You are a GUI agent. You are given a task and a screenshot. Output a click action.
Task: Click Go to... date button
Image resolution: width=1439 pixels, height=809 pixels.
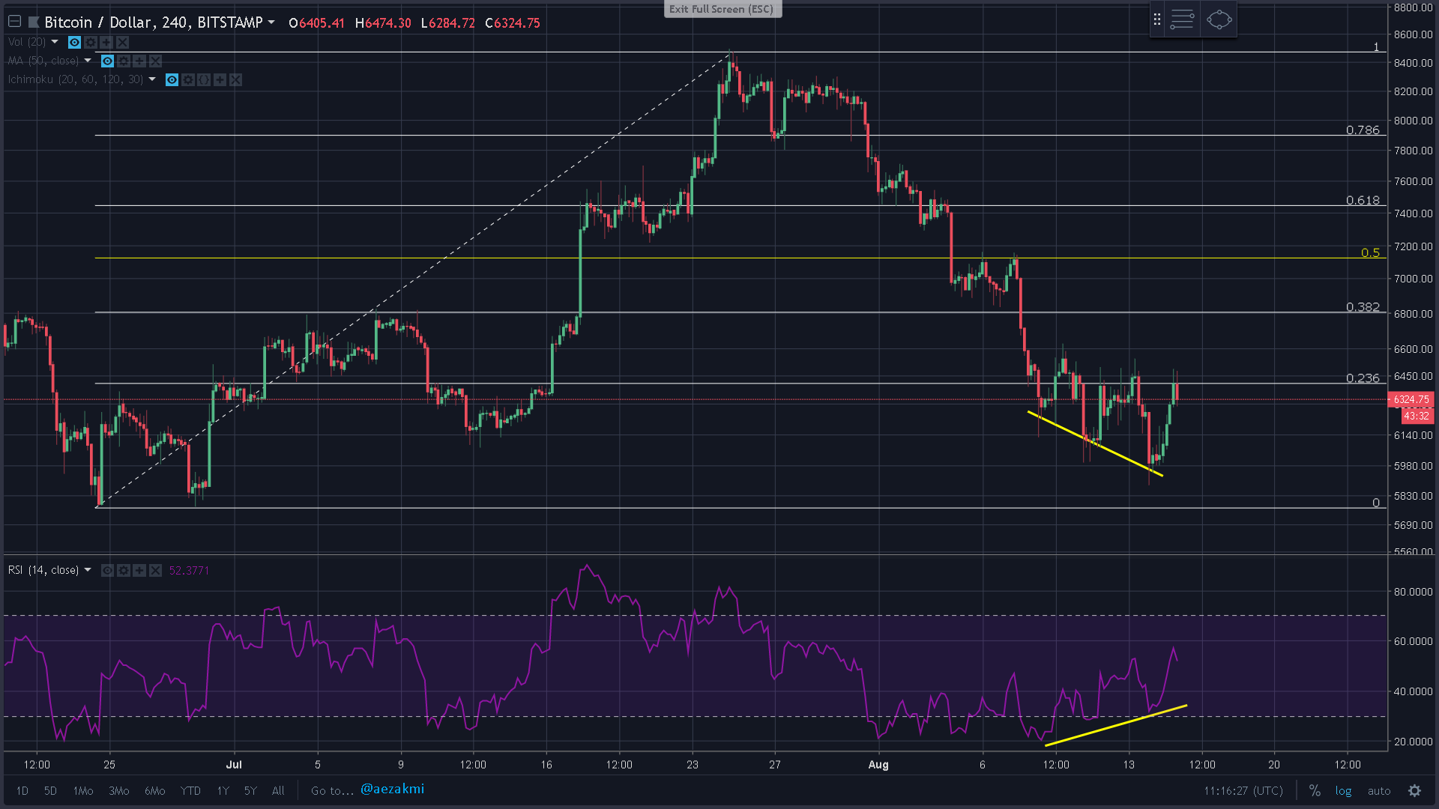click(332, 791)
